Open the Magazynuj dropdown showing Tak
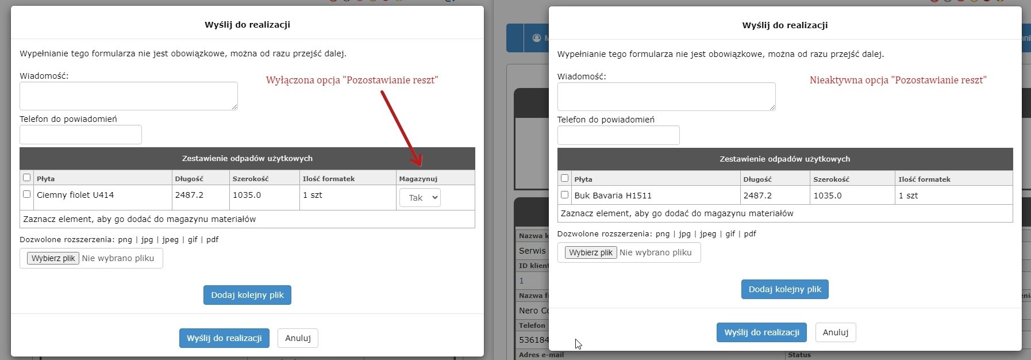 [x=420, y=197]
